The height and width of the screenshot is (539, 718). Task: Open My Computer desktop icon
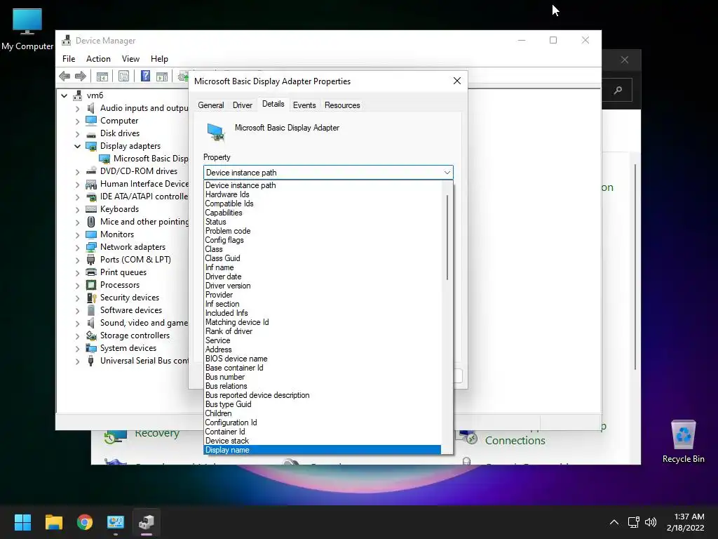[x=27, y=28]
